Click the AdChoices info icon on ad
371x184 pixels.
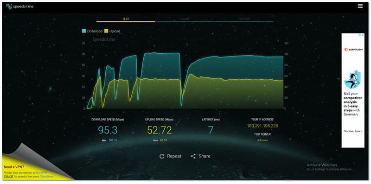(x=360, y=35)
